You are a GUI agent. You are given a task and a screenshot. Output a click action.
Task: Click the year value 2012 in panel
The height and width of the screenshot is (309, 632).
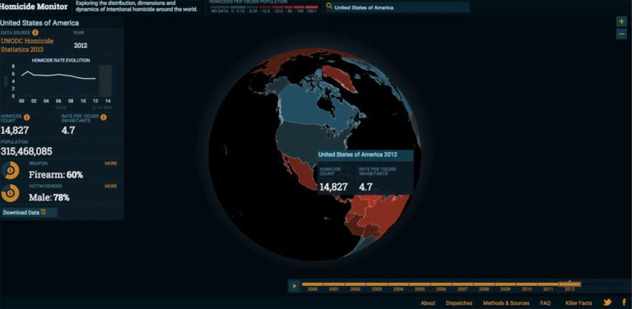click(80, 45)
